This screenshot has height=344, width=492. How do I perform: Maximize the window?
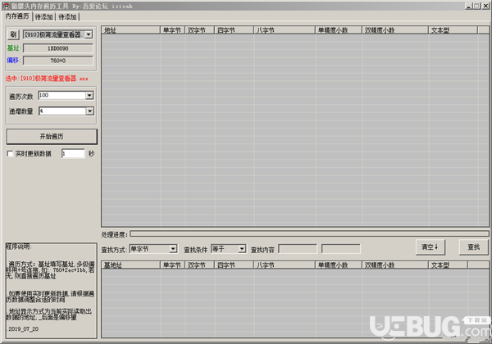point(476,6)
